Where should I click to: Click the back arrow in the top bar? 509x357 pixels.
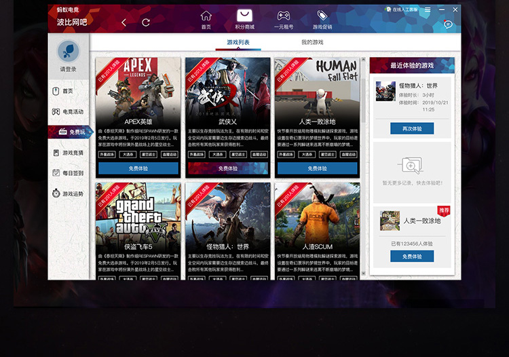point(124,22)
